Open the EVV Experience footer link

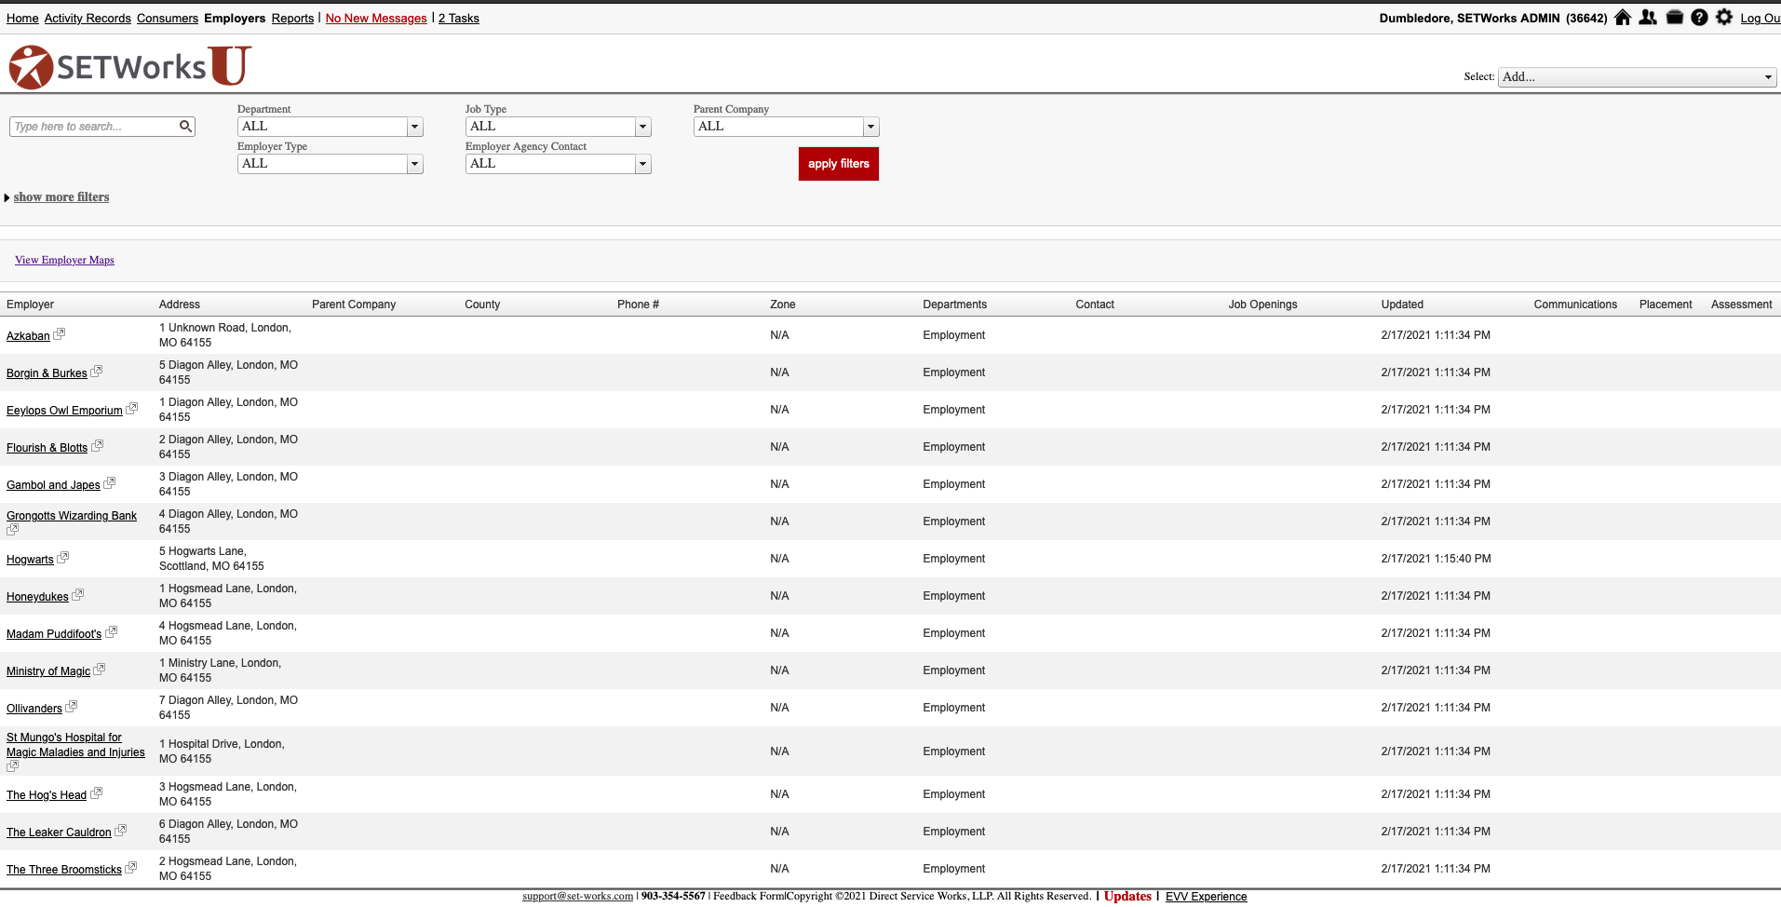point(1206,897)
